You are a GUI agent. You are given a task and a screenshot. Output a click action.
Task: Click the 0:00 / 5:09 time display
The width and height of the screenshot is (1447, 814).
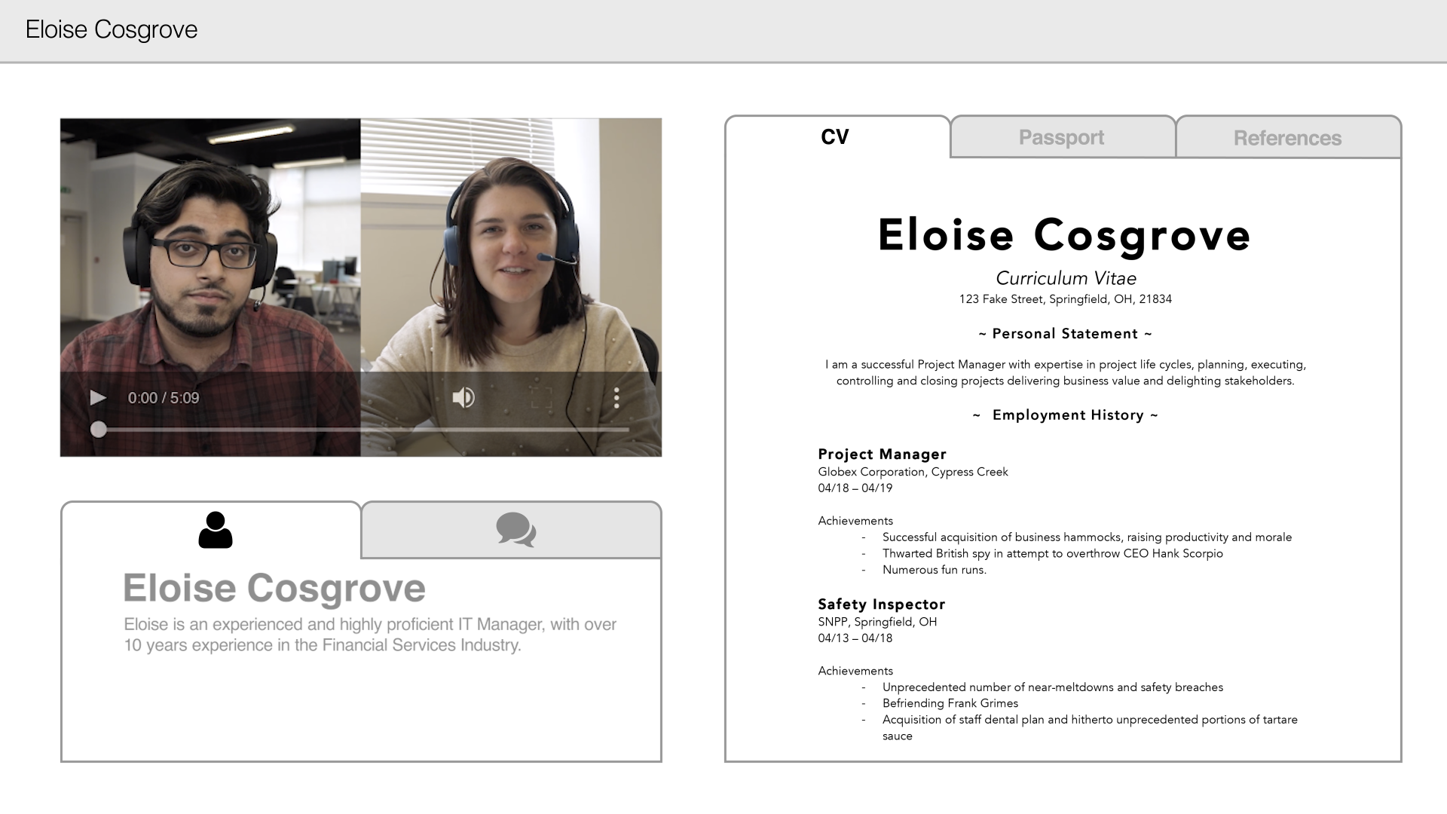pyautogui.click(x=164, y=398)
